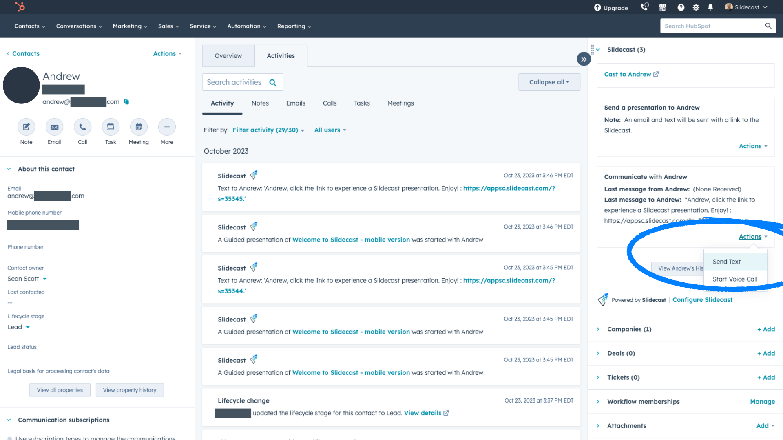Create a Note using the Note icon

(x=26, y=127)
